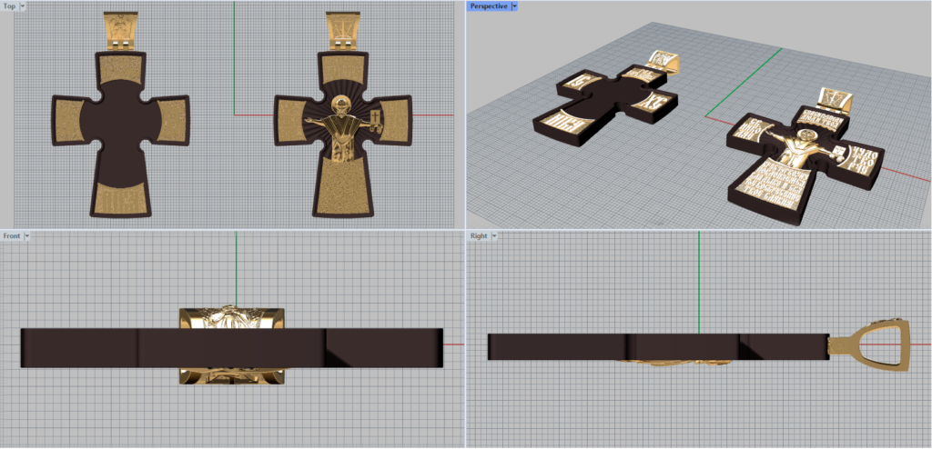Expand the Front viewport dropdown arrow
The image size is (932, 449).
(x=27, y=236)
